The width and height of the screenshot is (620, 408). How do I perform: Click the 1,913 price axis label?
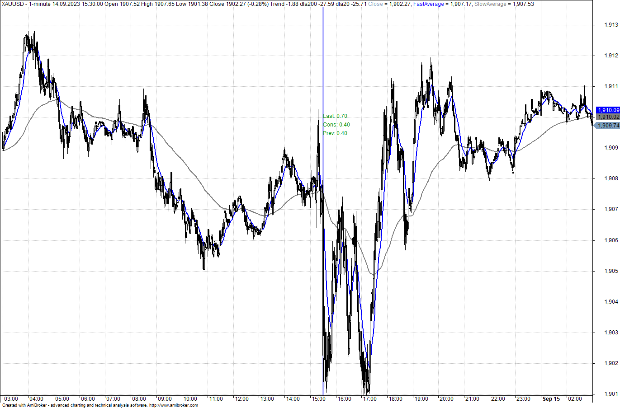coord(611,25)
